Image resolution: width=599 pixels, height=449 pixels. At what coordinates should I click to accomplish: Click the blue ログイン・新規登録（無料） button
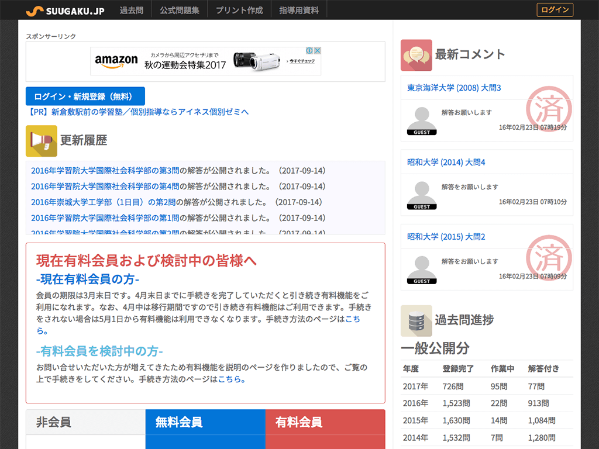point(85,96)
